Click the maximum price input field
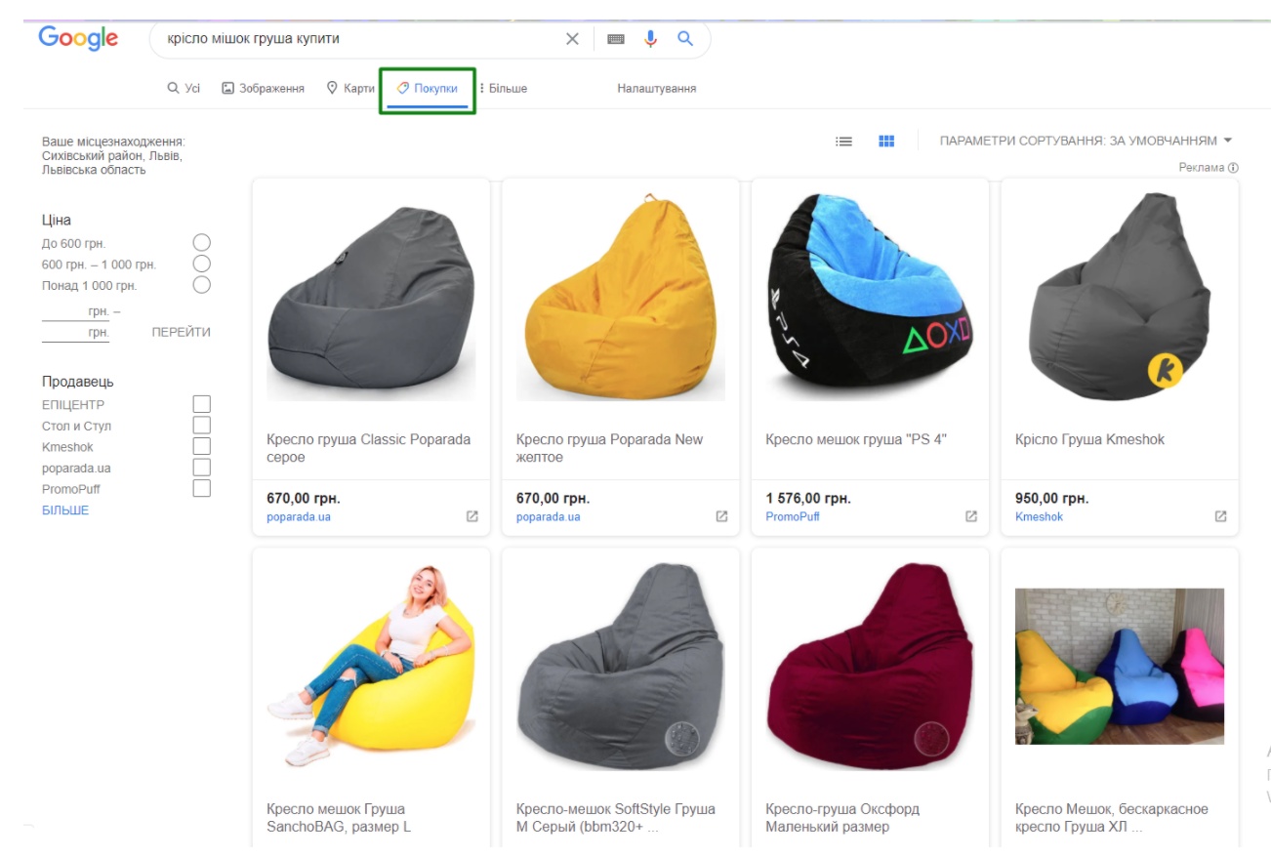 coord(71,331)
